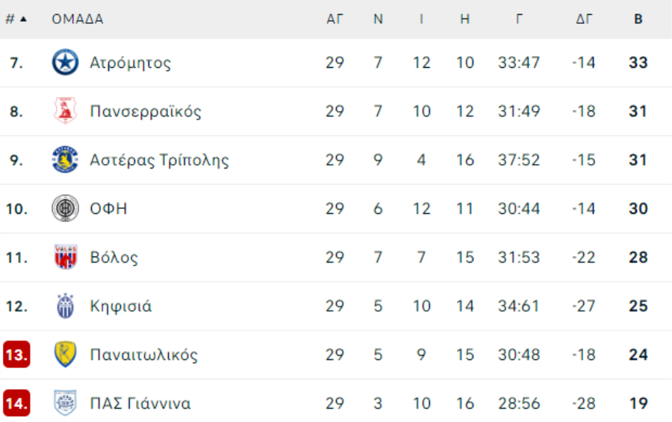Click the Ατρόμητος team crest icon
This screenshot has height=422, width=672.
65,63
